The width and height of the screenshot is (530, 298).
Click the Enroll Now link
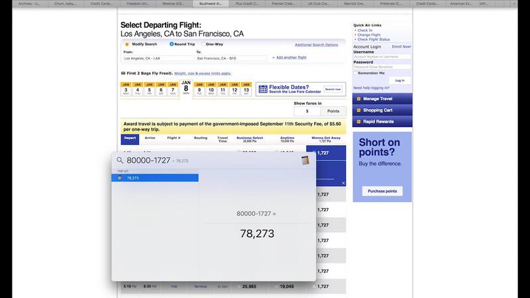401,46
